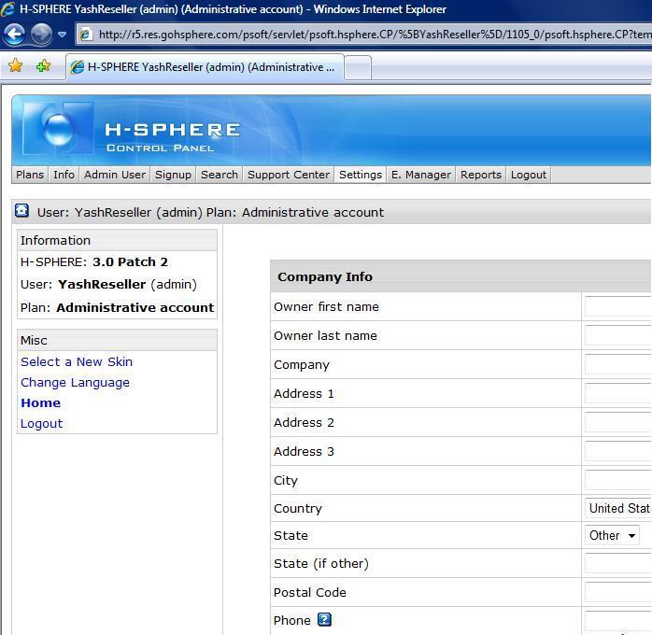This screenshot has height=635, width=652.
Task: Click the '3.0 Patch 2' version text
Action: click(x=130, y=262)
